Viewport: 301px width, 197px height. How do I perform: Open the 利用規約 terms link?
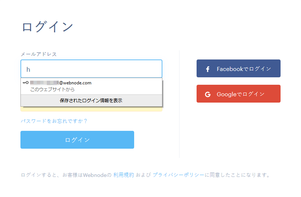coord(123,175)
